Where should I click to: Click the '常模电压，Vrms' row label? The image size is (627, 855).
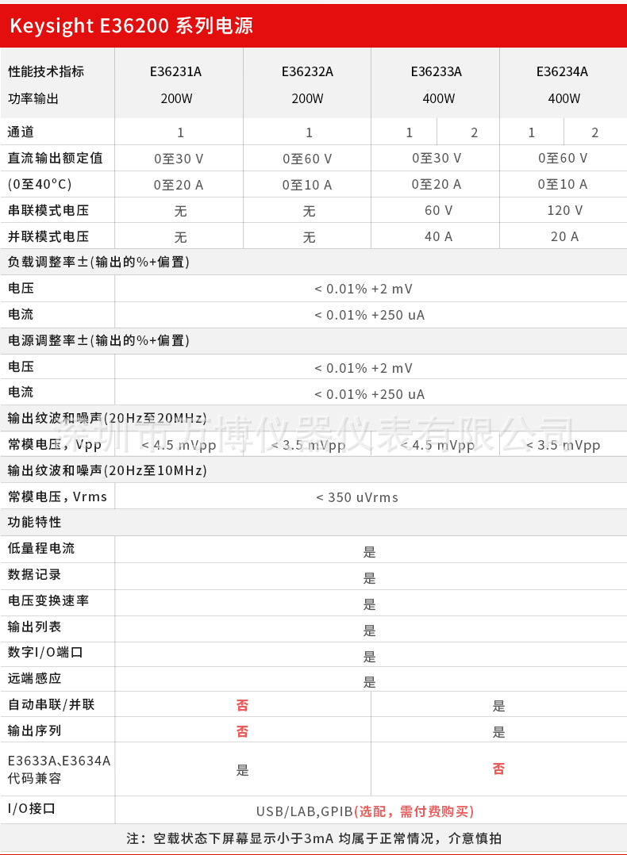click(57, 497)
